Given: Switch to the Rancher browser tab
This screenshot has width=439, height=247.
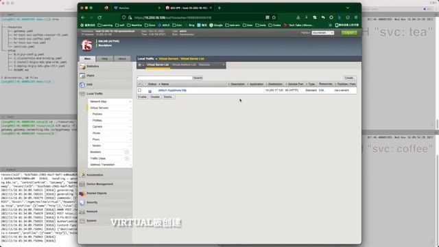Looking at the screenshot, I should tap(137, 8).
